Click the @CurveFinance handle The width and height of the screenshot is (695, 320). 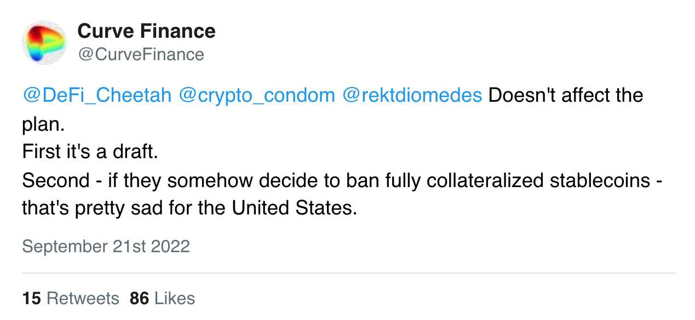(x=141, y=54)
